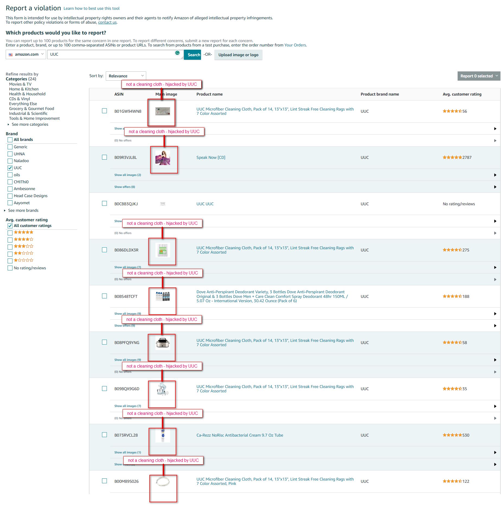Screen dimensions: 501x505
Task: Open product thumbnail for ASIN B01GW94WN8
Action: (162, 111)
